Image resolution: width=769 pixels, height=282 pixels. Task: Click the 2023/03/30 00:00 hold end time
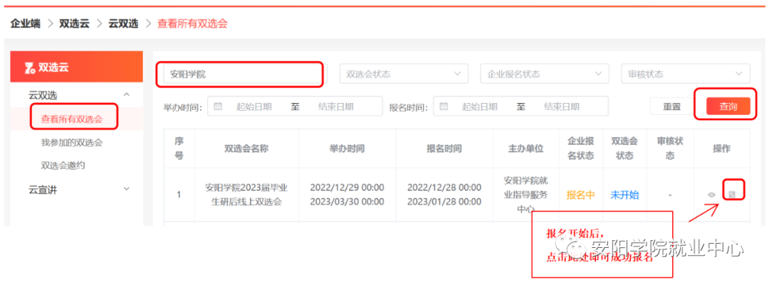tap(347, 202)
